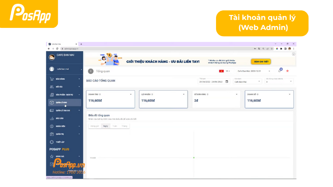333x187 pixels.
Task: Open the Quản lý thu chi icon
Action: 52,111
